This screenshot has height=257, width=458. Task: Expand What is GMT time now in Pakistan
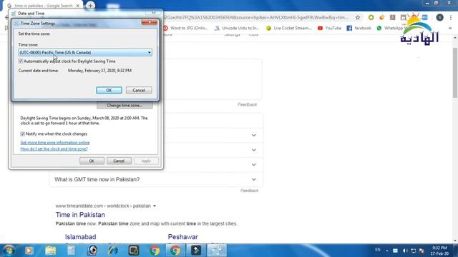(156, 179)
